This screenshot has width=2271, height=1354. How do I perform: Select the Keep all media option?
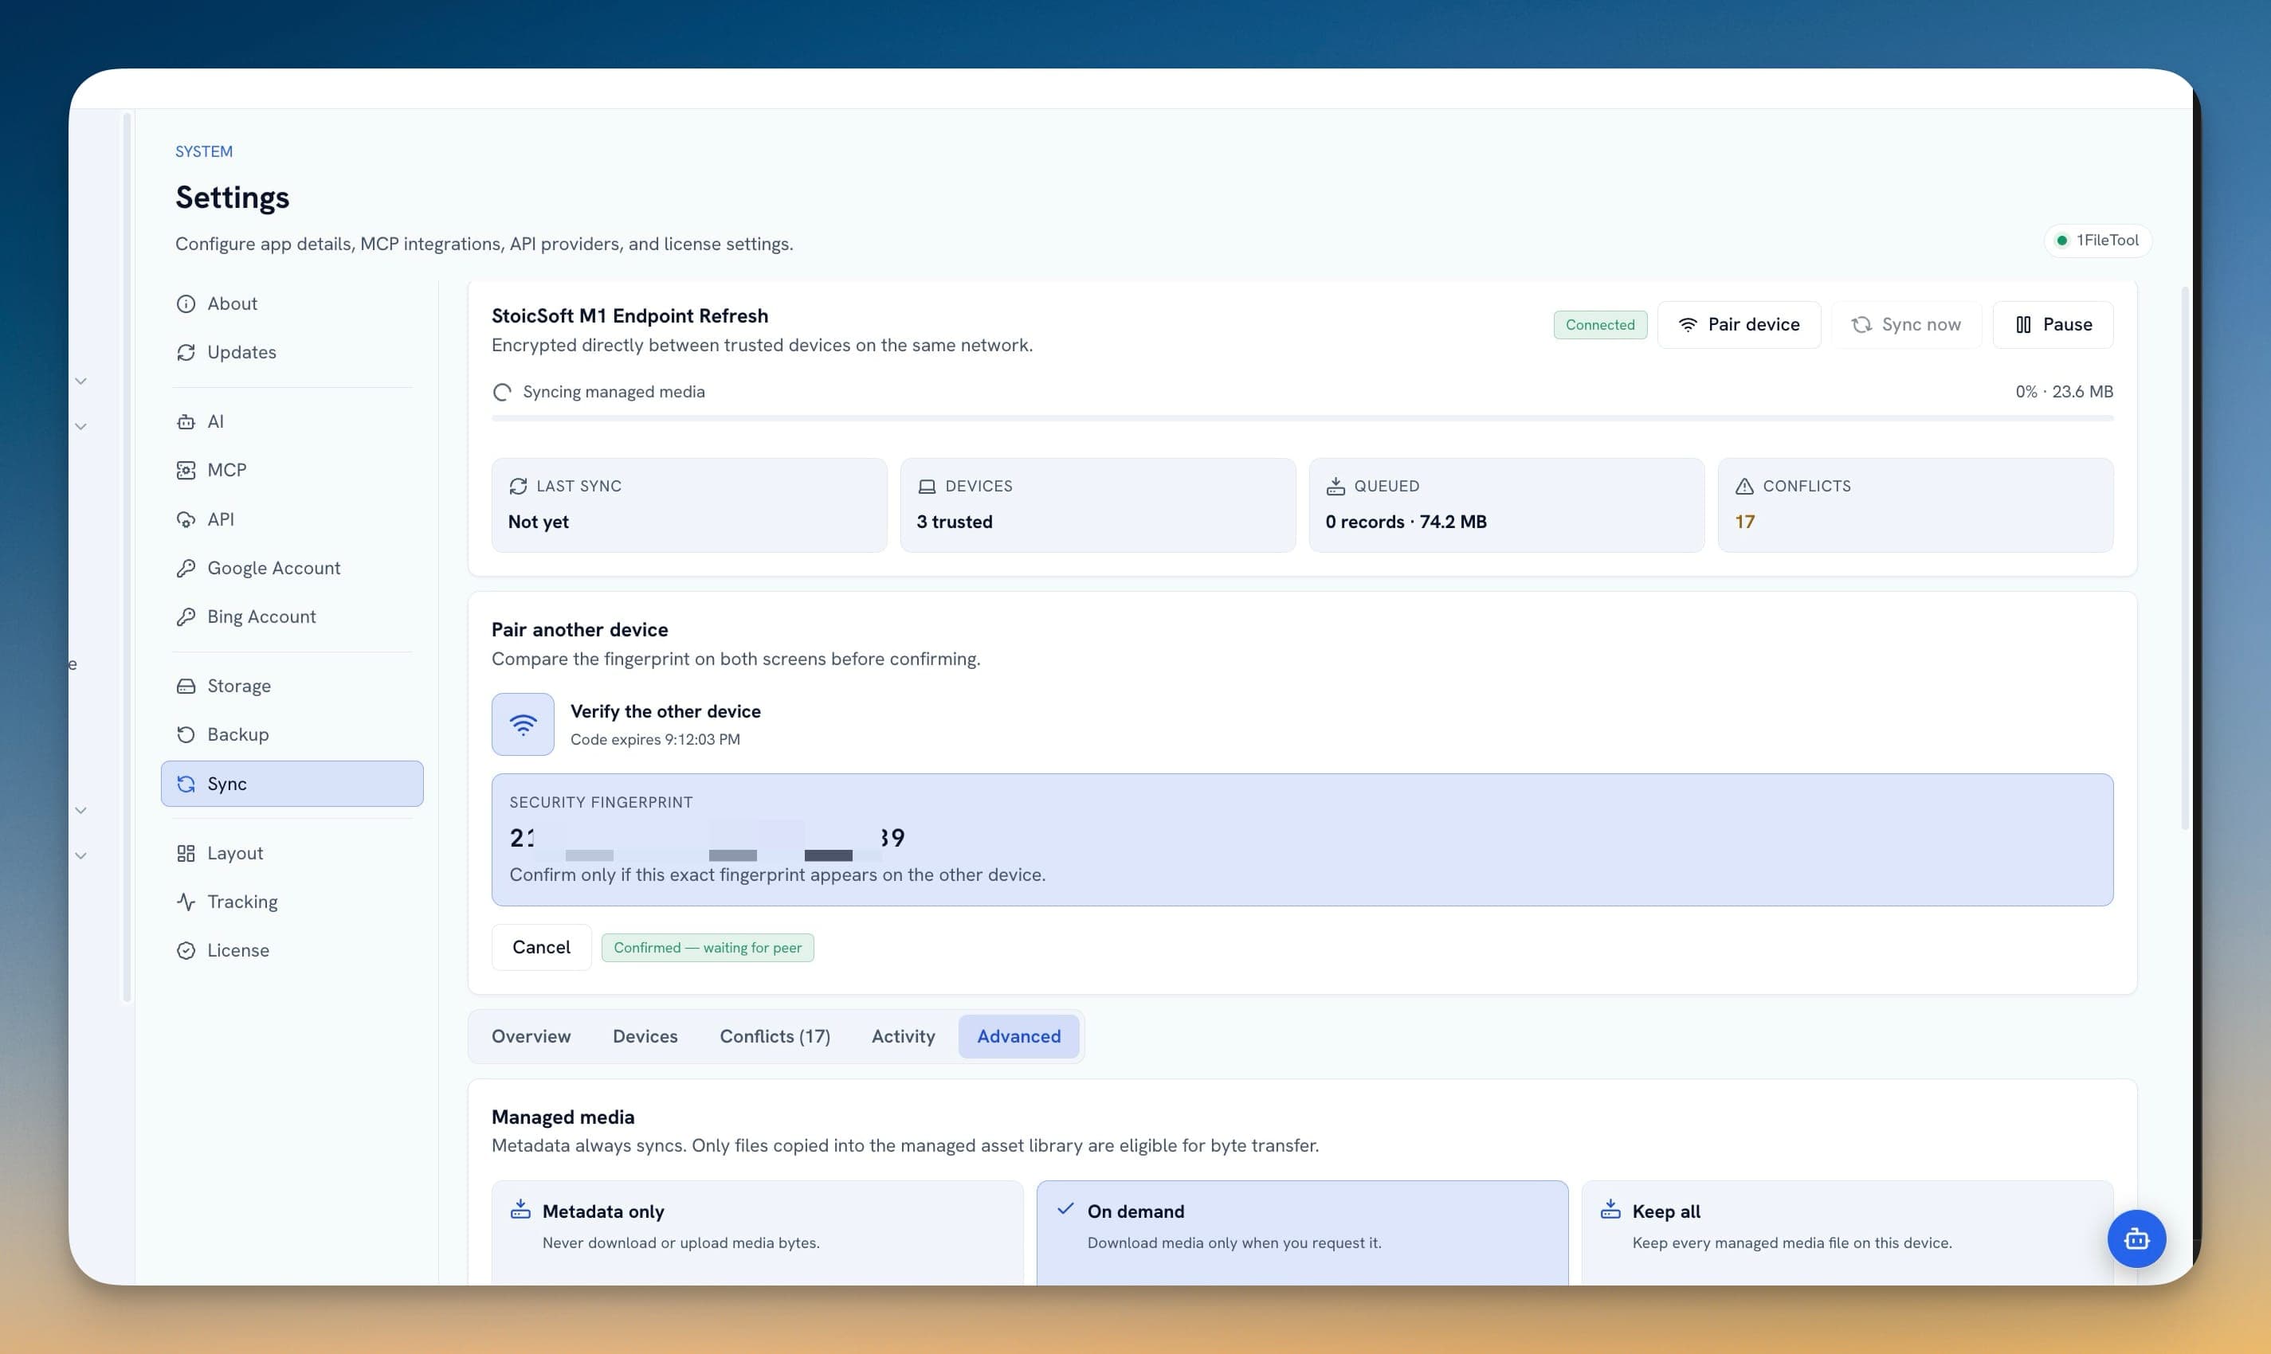[x=1847, y=1233]
